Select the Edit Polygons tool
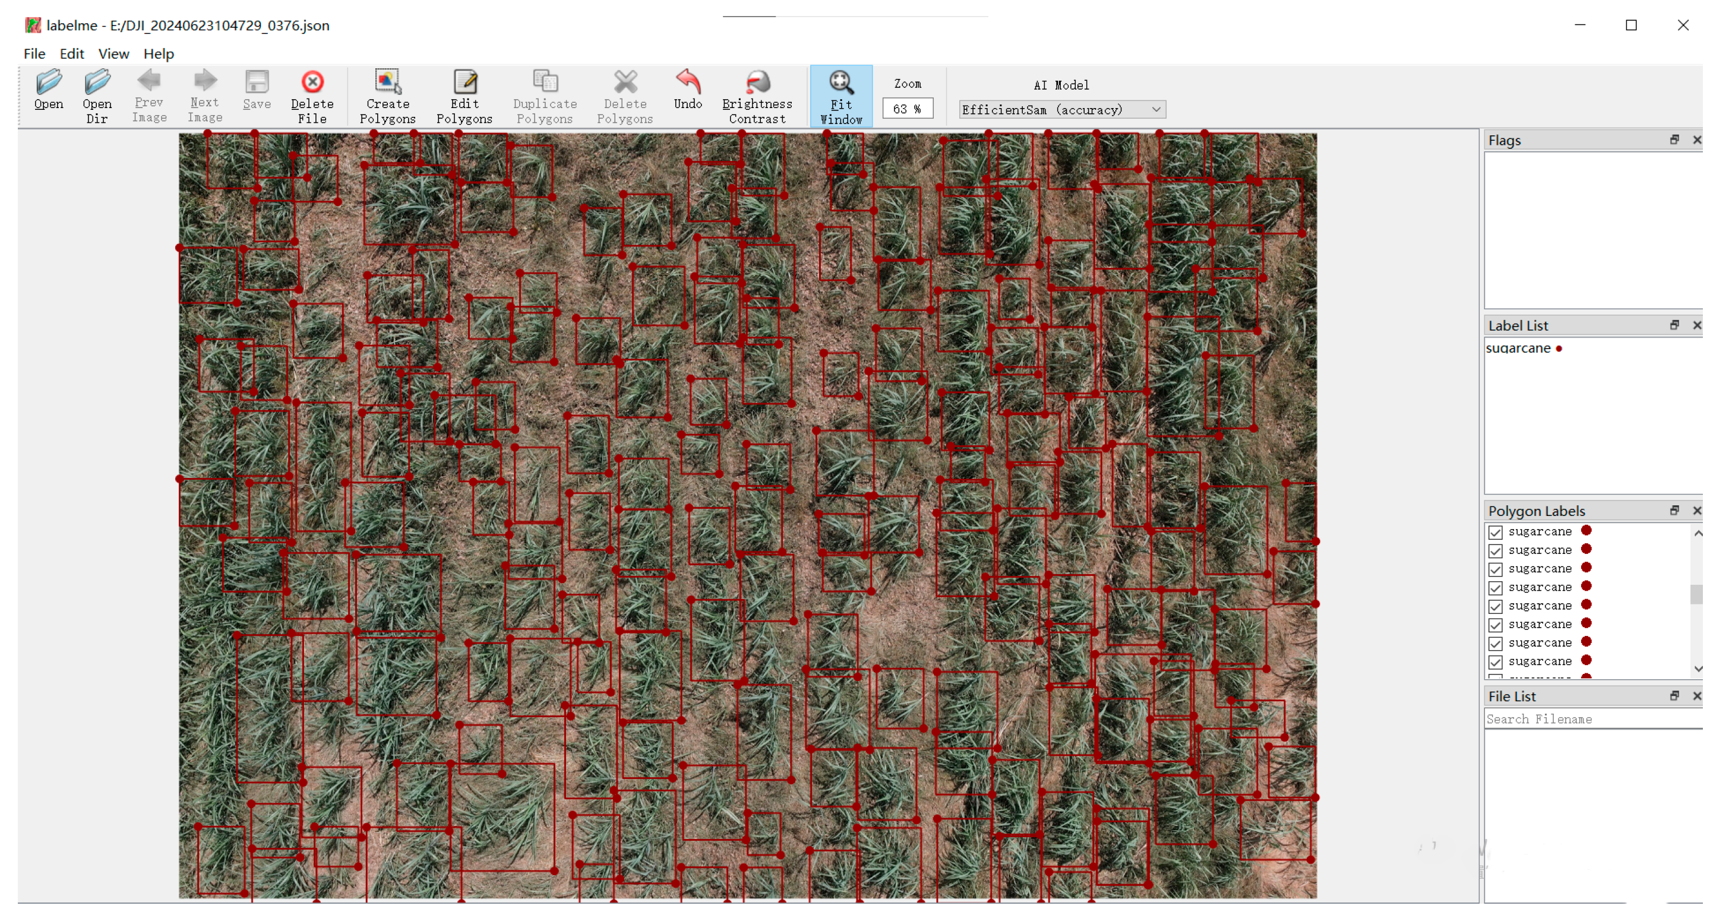The width and height of the screenshot is (1732, 912). (x=464, y=83)
